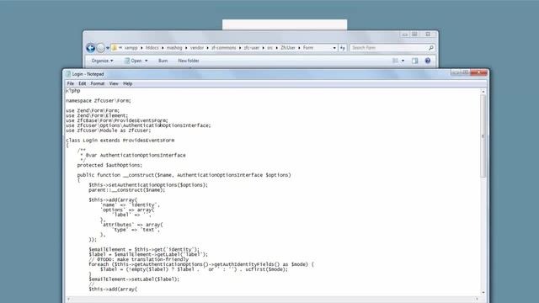This screenshot has width=539, height=303.
Task: Click Open button in Explorer toolbar
Action: tap(133, 61)
